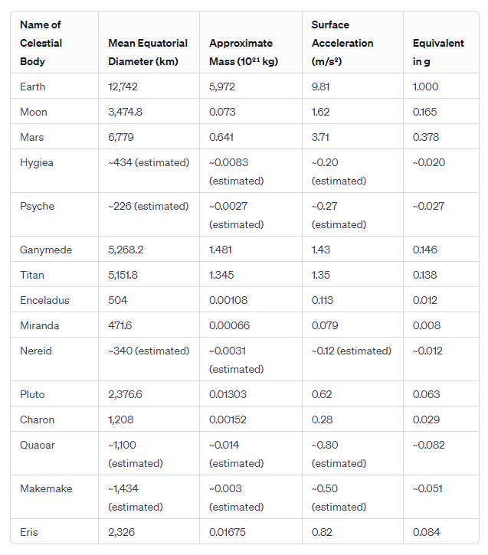Viewport: 488px width, 555px height.
Task: Select Miranda's diameter value 471.6
Action: click(x=120, y=325)
